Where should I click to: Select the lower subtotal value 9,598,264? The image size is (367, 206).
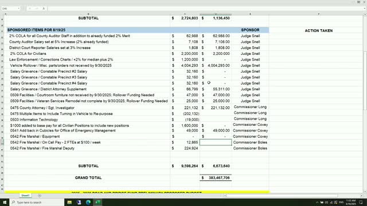[190, 166]
